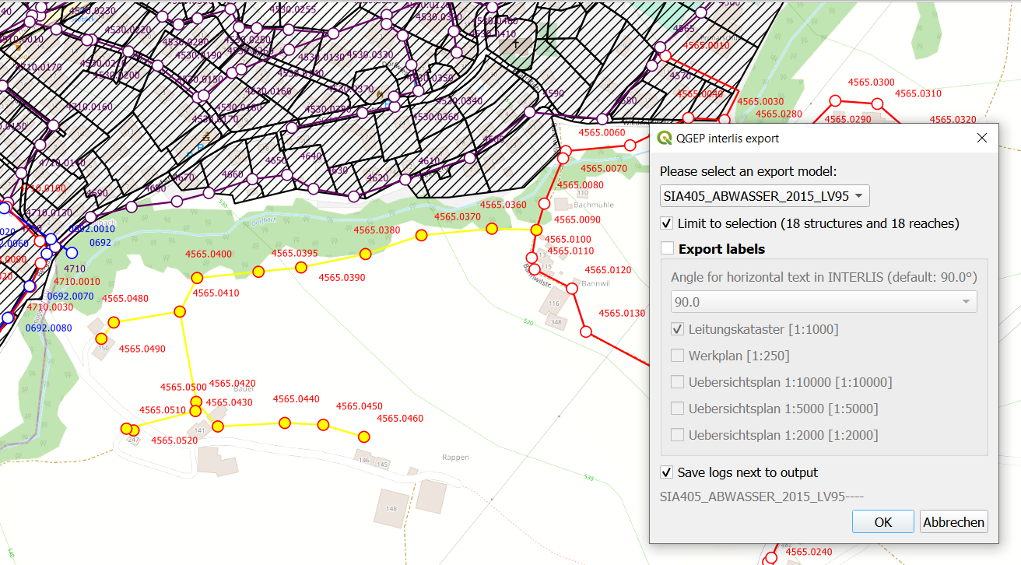
Task: Check Werkplan [1:250] option
Action: (677, 356)
